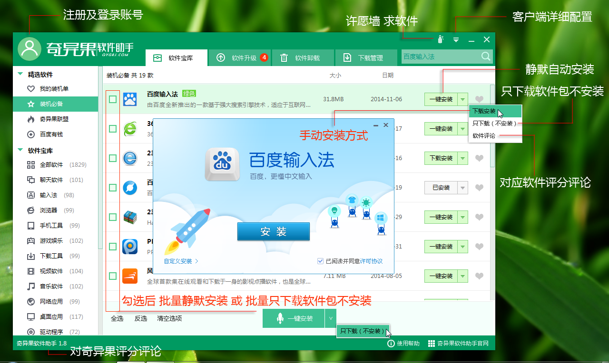The height and width of the screenshot is (363, 609).
Task: Tick the checkbox beside the green 360 icon
Action: click(113, 129)
